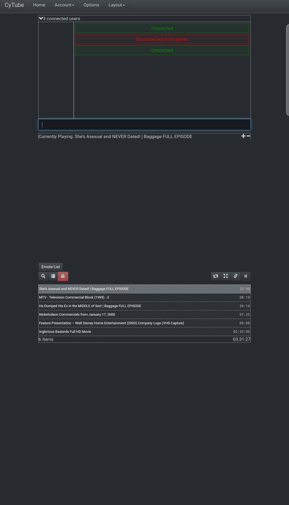Image resolution: width=289 pixels, height=505 pixels.
Task: Click the retweet-style media refresh icon
Action: (x=216, y=276)
